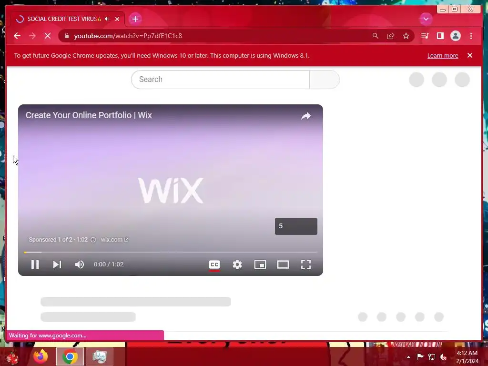The image size is (488, 366).
Task: Click the ad skip countdown box showing 5
Action: click(296, 226)
